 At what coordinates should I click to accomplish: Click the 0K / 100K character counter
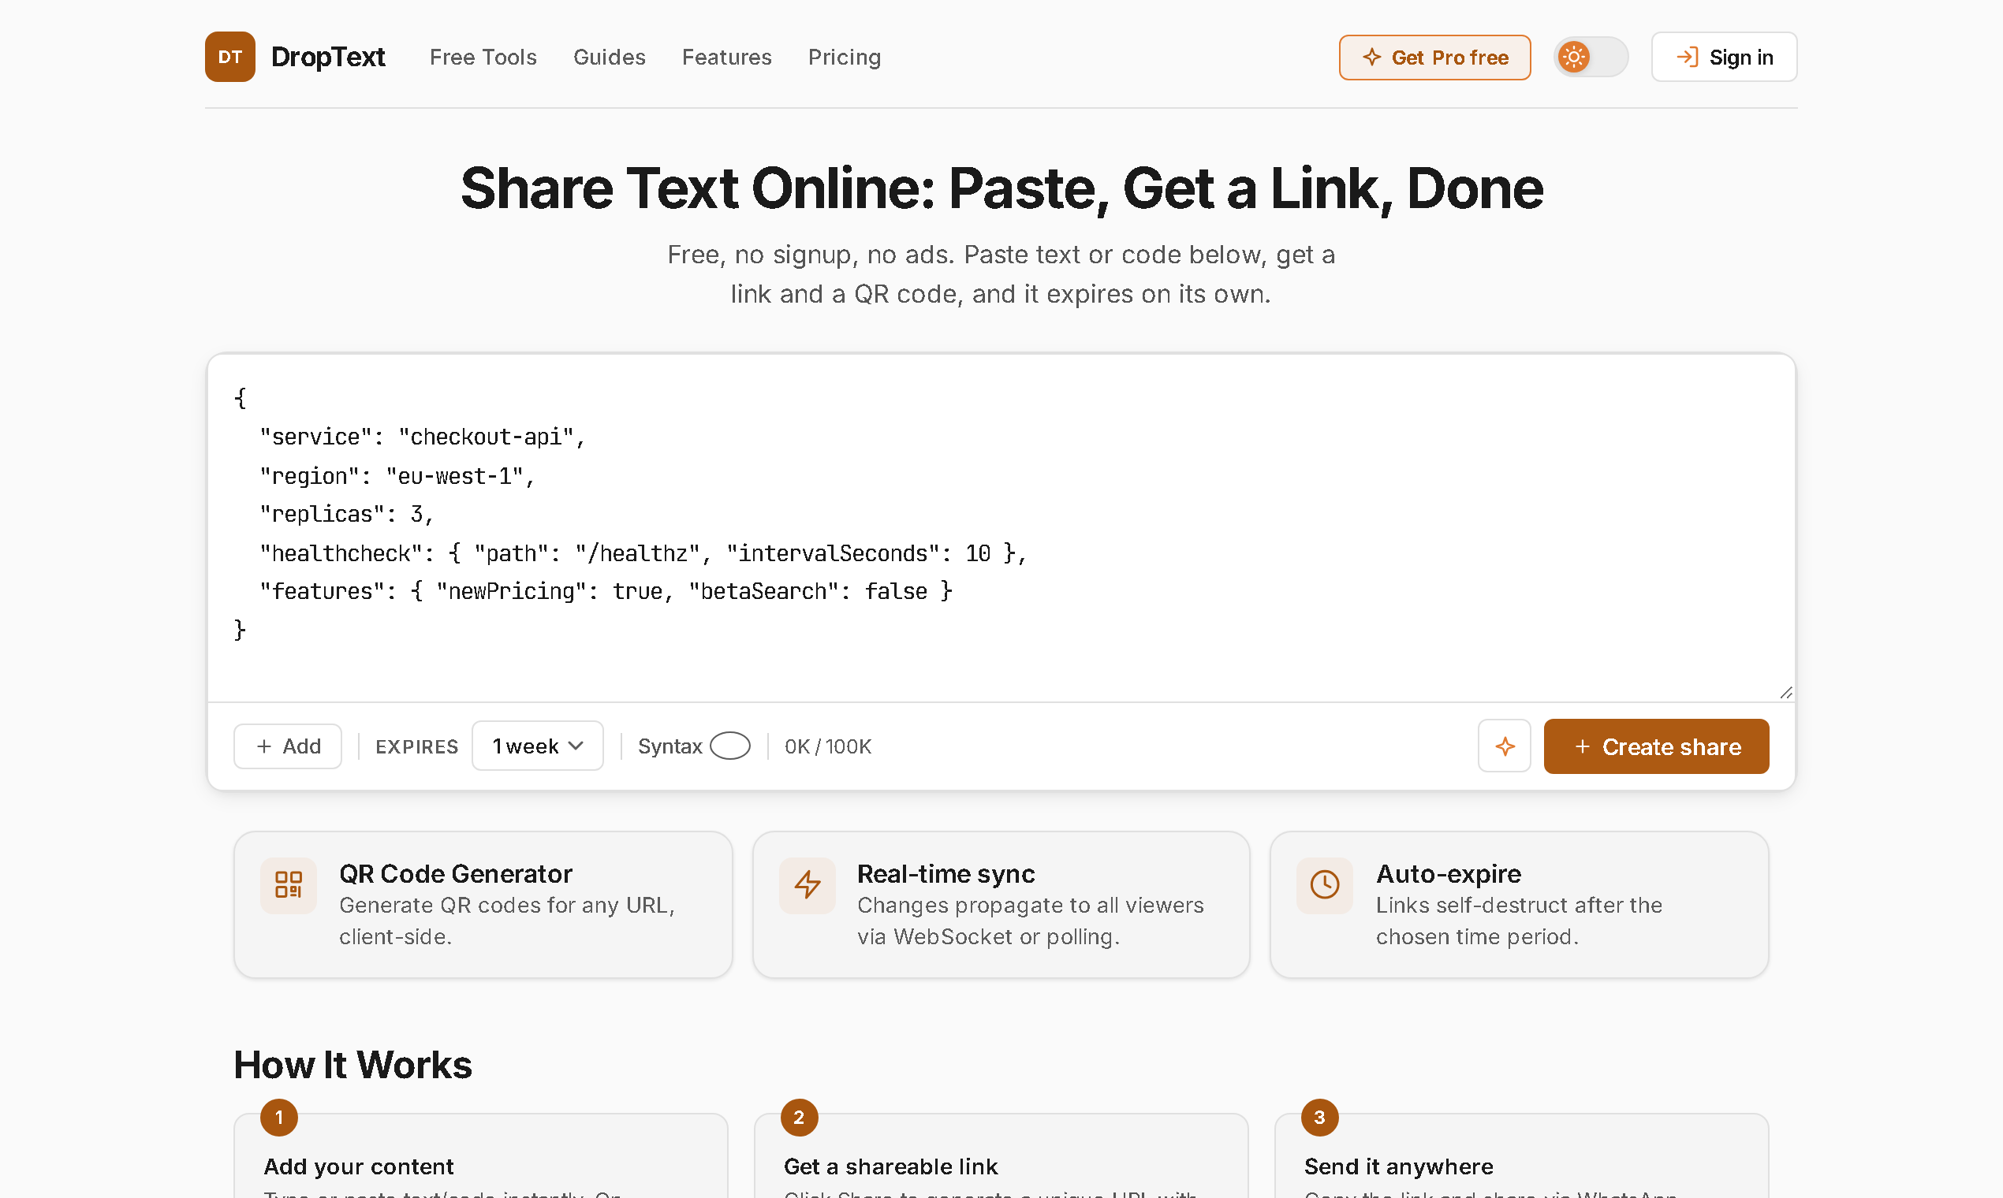[828, 746]
